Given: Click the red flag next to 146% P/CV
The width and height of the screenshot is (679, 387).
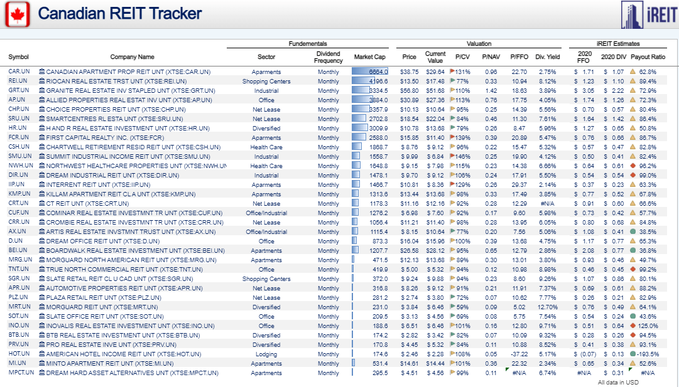Looking at the screenshot, I should coord(452,156).
